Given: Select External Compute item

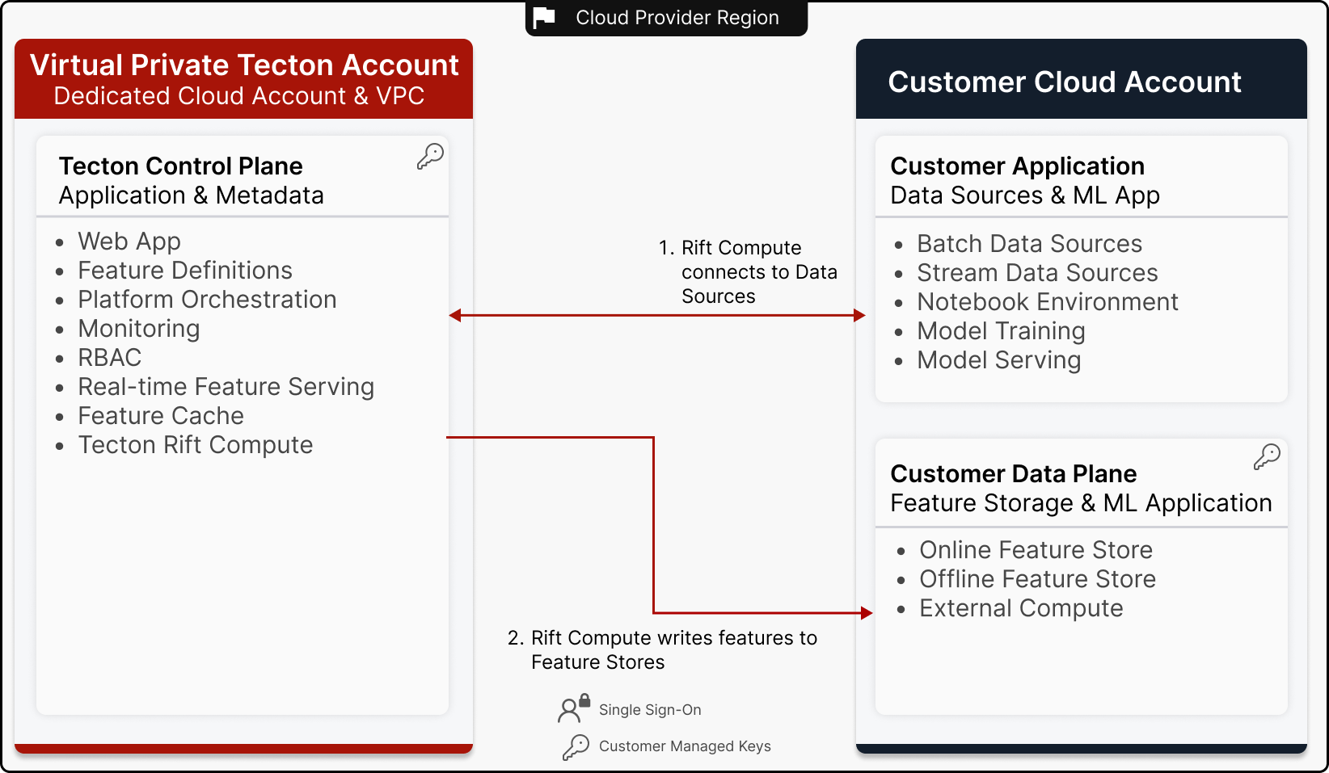Looking at the screenshot, I should click(x=1022, y=608).
